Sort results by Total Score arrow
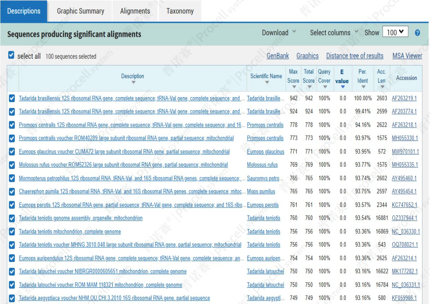Viewport: 430px width, 304px height. (x=309, y=87)
